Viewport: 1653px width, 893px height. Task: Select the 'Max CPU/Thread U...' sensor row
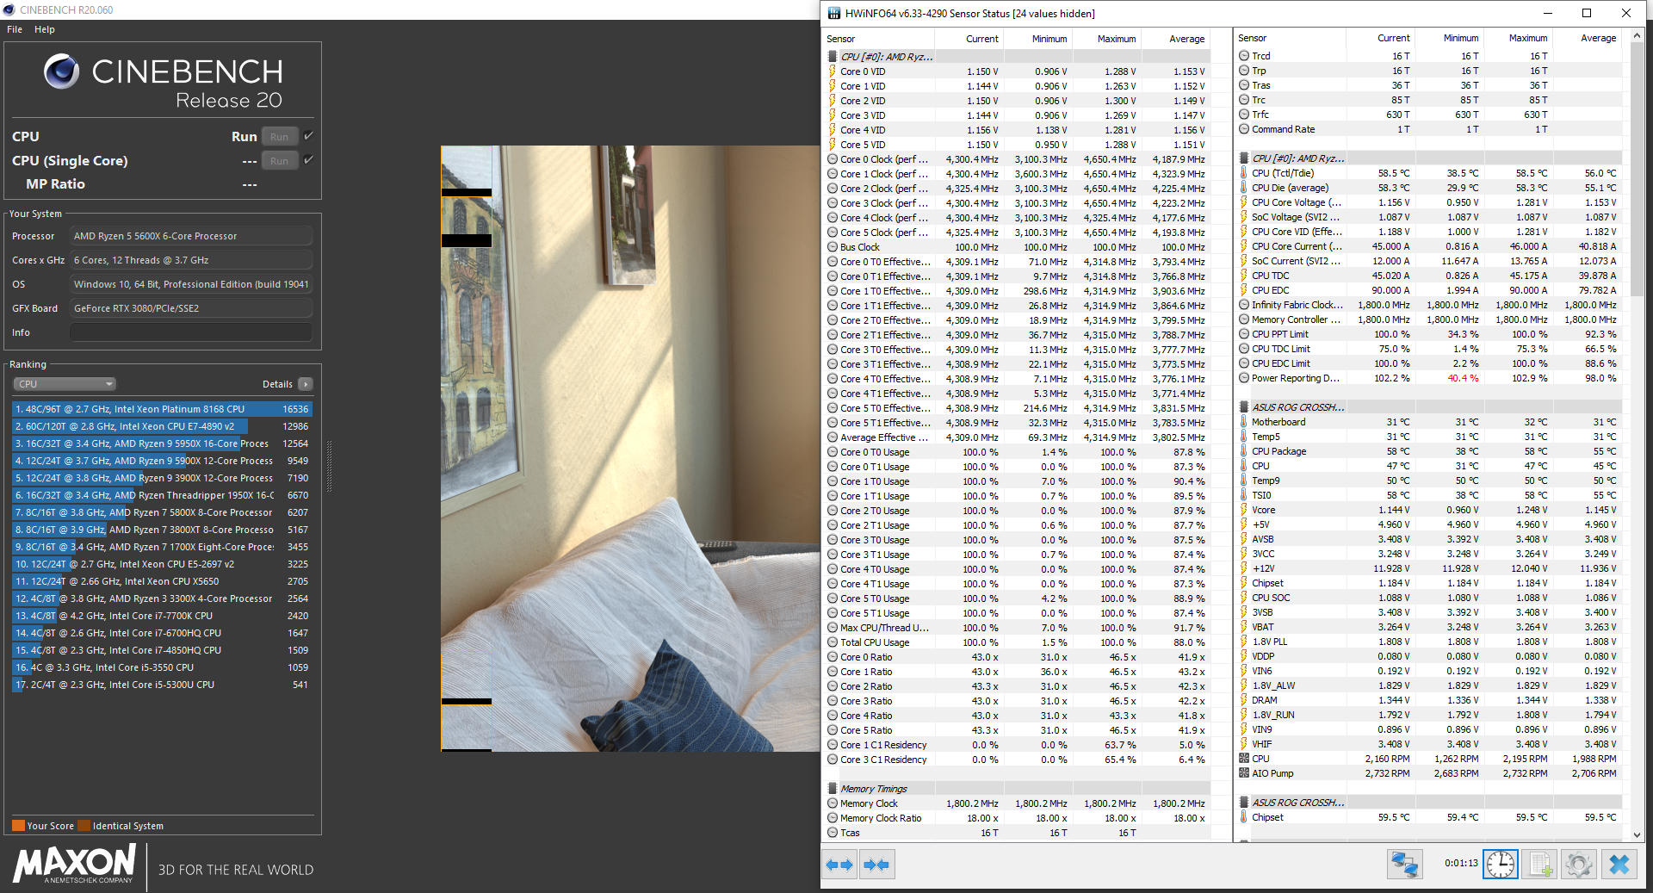pos(1018,628)
